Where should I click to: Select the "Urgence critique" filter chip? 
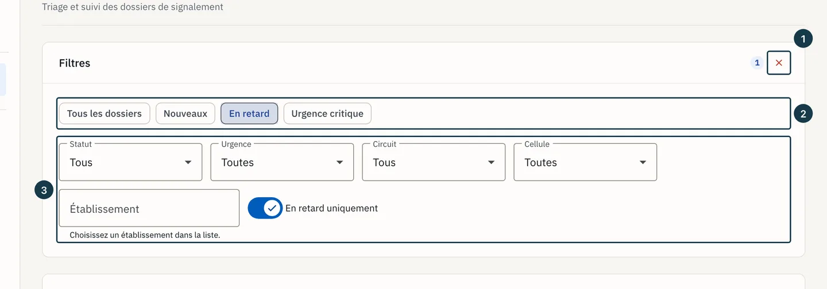pos(327,114)
